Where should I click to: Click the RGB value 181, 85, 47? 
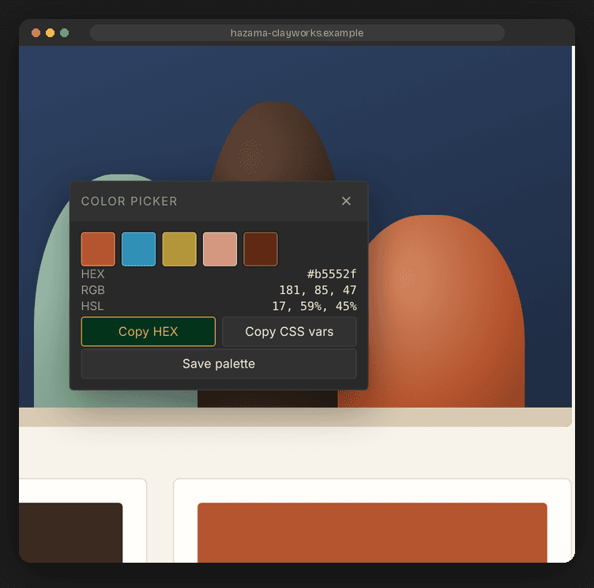318,290
